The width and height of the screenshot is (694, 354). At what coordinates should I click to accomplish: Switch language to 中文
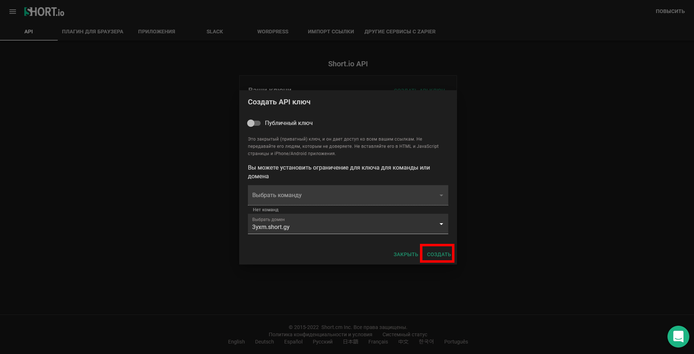coord(403,342)
